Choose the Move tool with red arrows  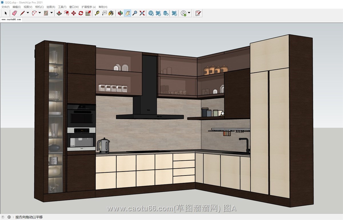click(x=73, y=13)
